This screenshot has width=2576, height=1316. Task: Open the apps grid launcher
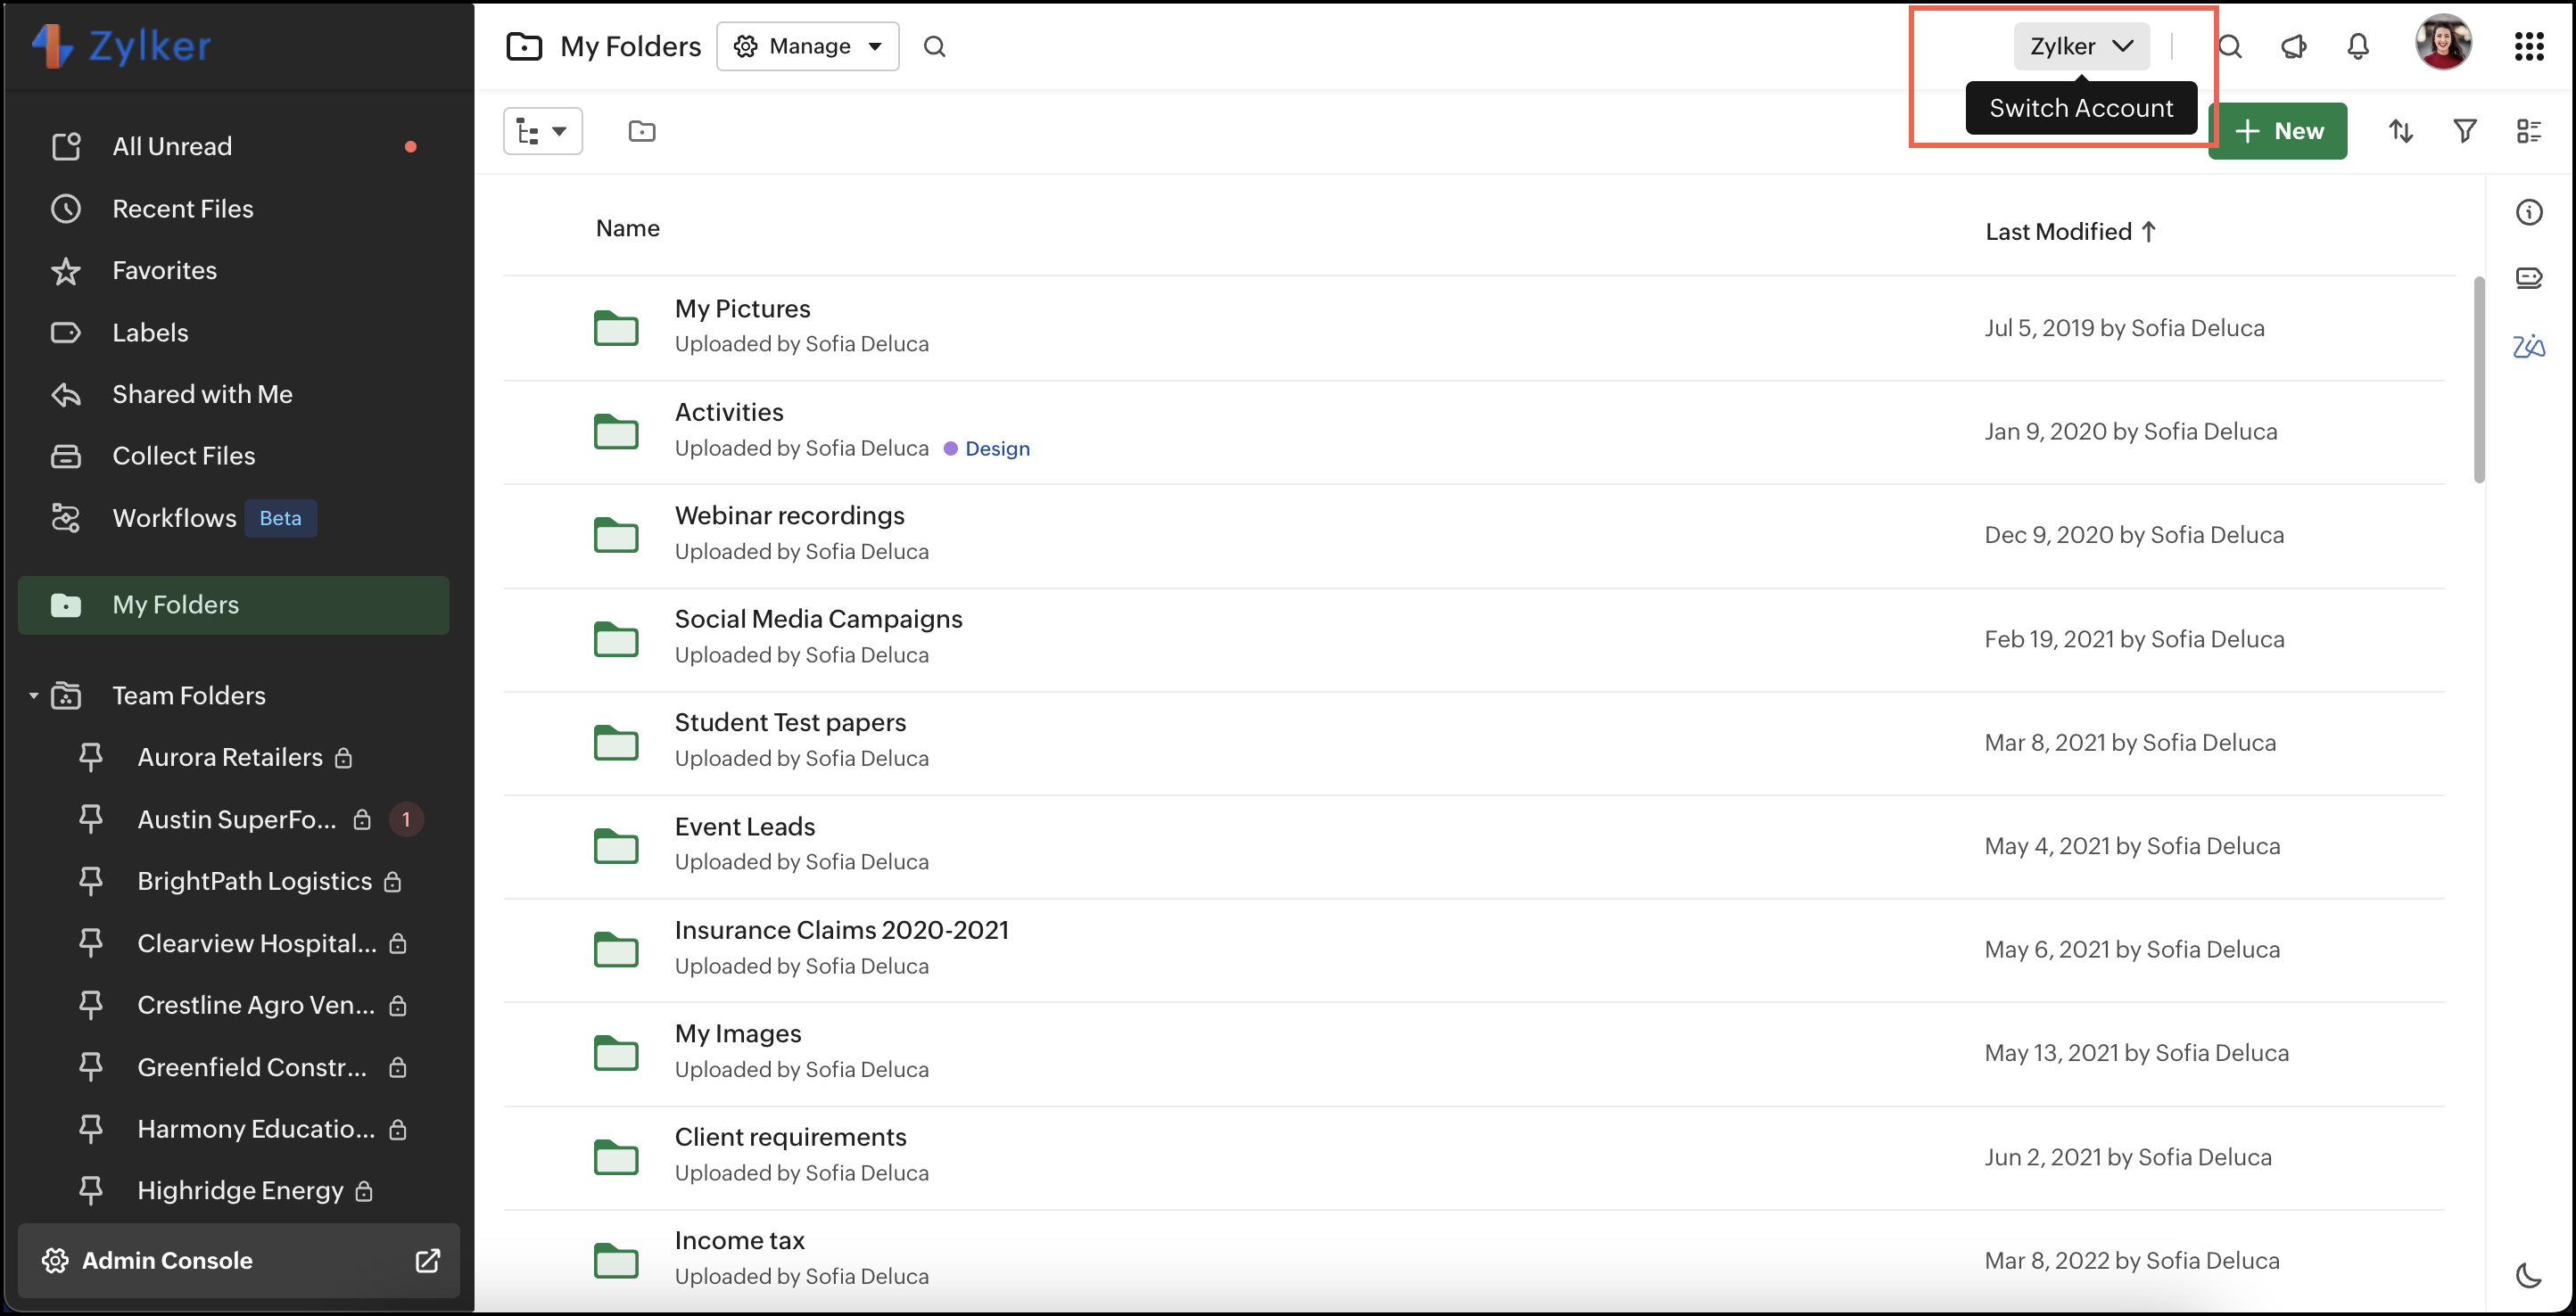click(2528, 46)
